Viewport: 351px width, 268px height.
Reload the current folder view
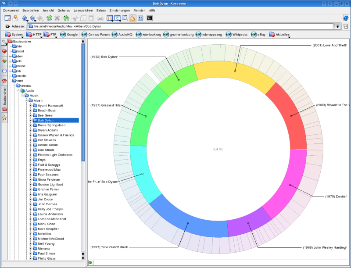click(49, 18)
